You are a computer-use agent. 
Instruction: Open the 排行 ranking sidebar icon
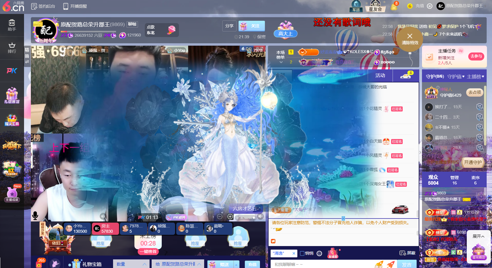coord(12,48)
